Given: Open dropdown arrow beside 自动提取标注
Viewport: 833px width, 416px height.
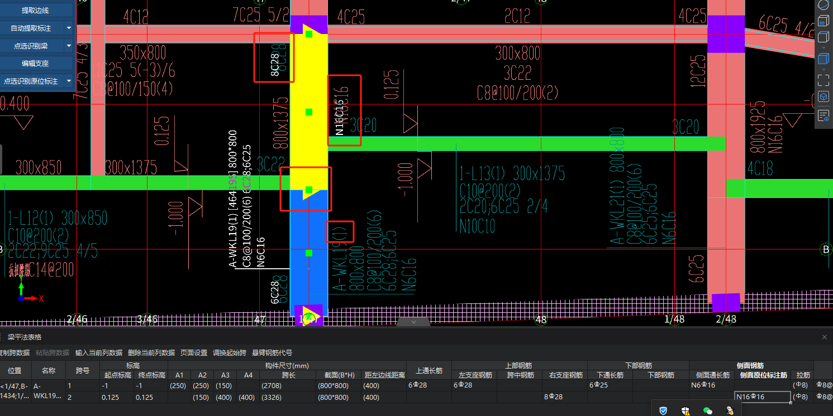Looking at the screenshot, I should pos(69,28).
